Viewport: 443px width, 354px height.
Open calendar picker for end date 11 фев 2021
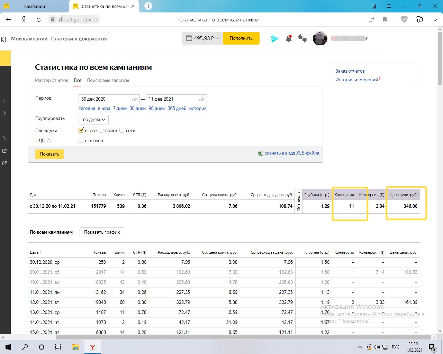202,99
